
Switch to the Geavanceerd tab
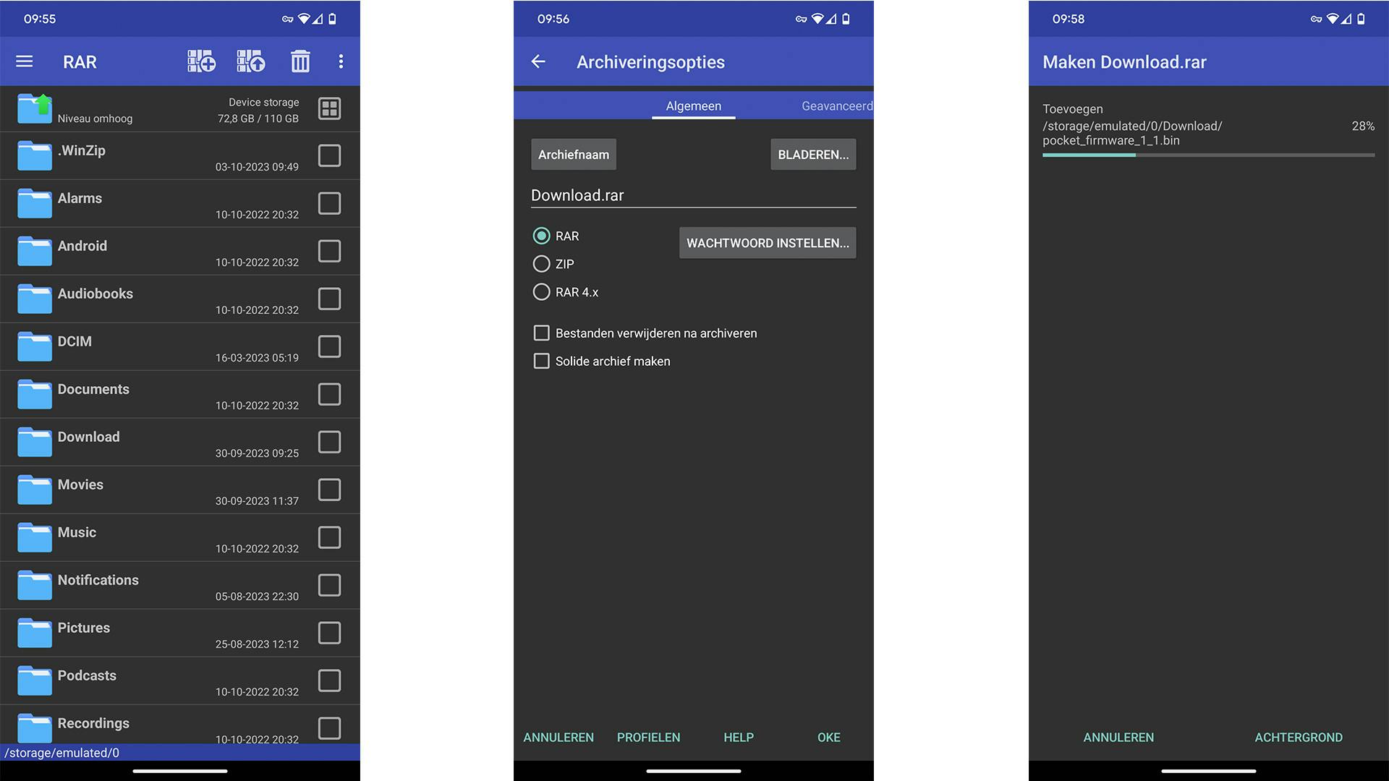836,106
